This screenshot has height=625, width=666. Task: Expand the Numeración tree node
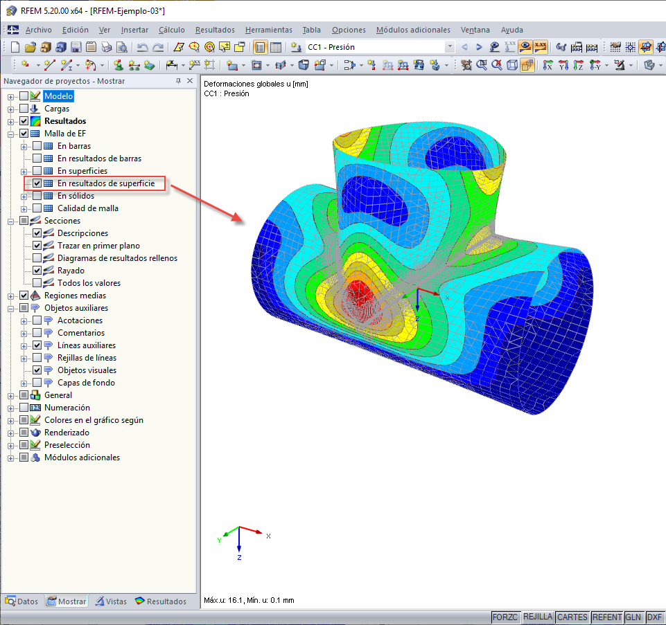[10, 408]
